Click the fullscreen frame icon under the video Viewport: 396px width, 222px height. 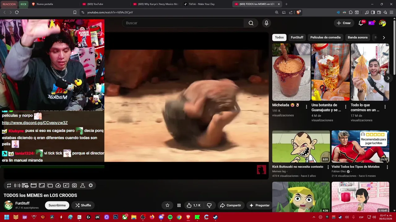point(42,185)
